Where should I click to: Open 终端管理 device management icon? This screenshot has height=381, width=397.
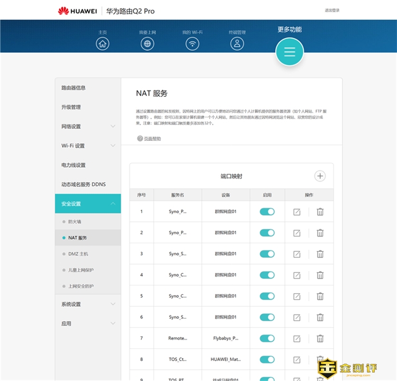[238, 44]
